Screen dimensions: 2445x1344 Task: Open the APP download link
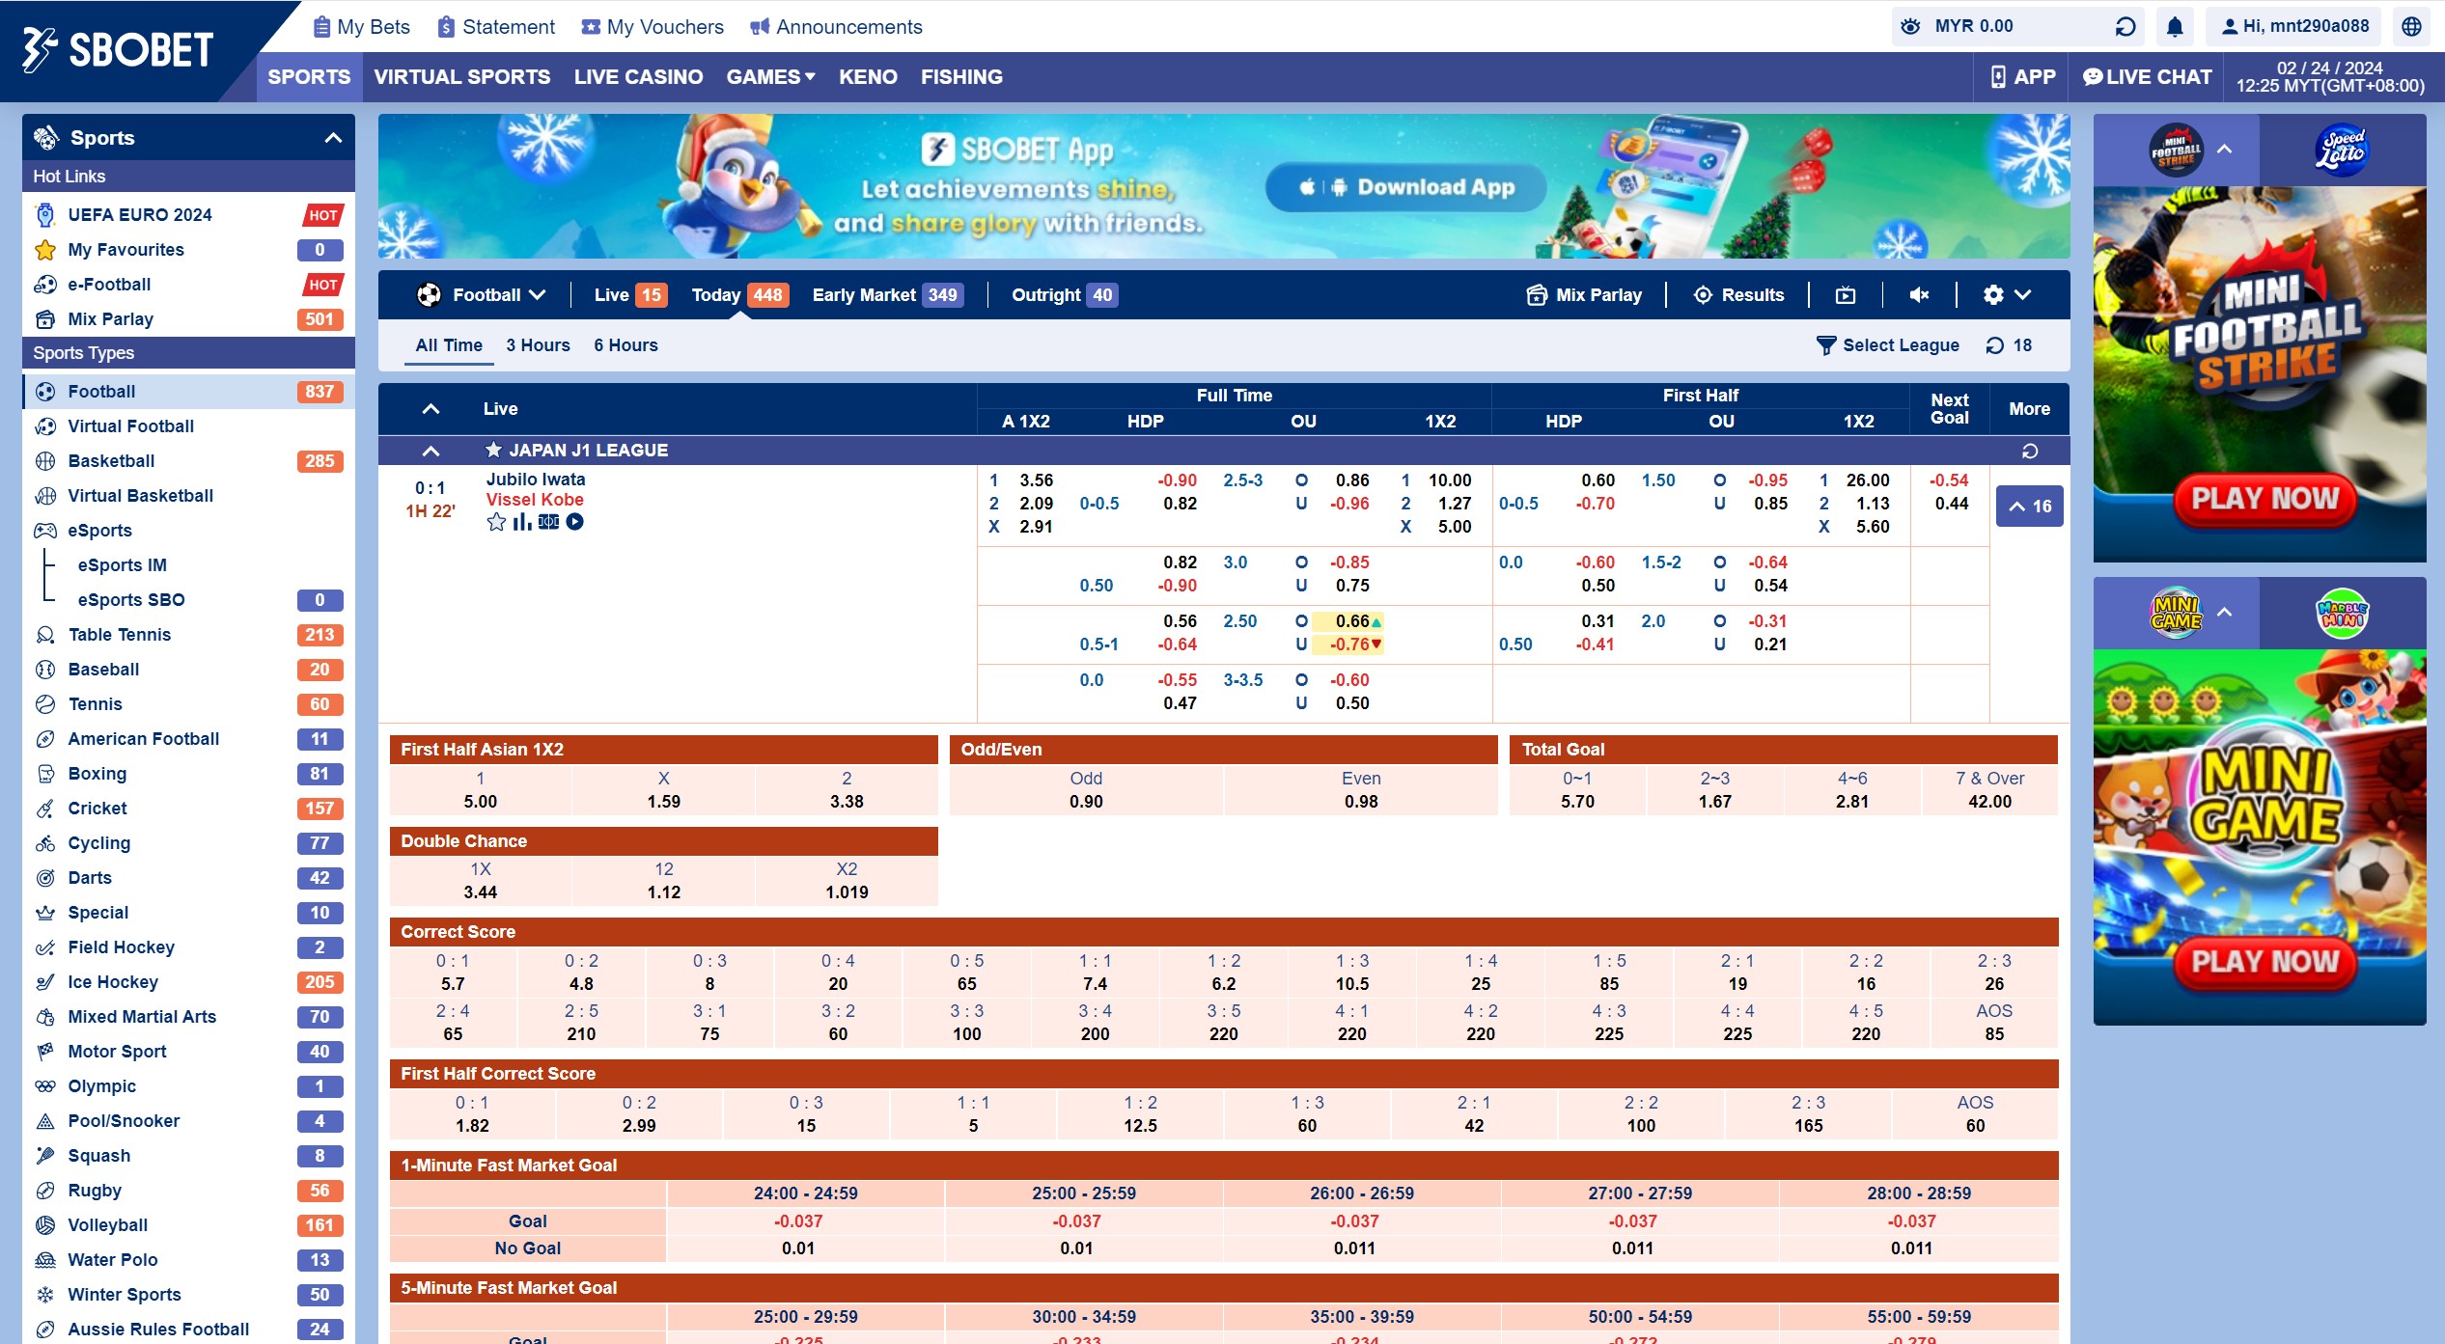click(x=2021, y=77)
